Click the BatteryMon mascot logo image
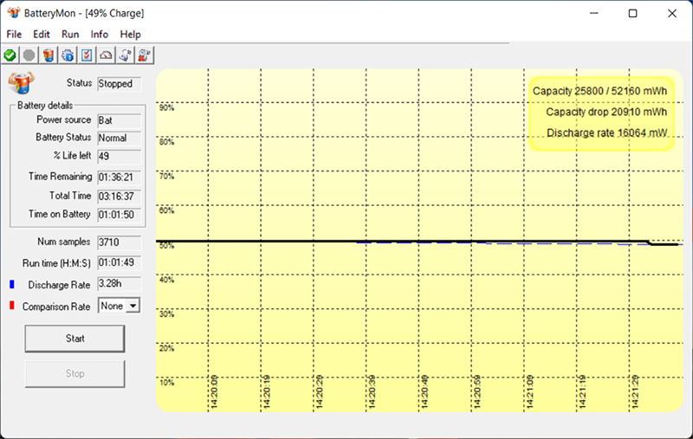 [x=21, y=83]
